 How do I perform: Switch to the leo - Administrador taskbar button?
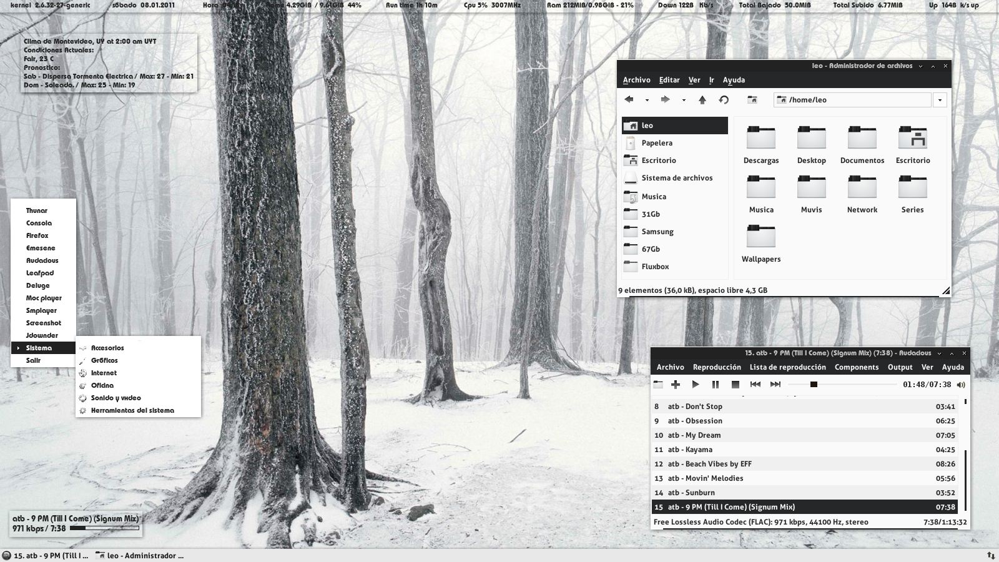click(140, 556)
